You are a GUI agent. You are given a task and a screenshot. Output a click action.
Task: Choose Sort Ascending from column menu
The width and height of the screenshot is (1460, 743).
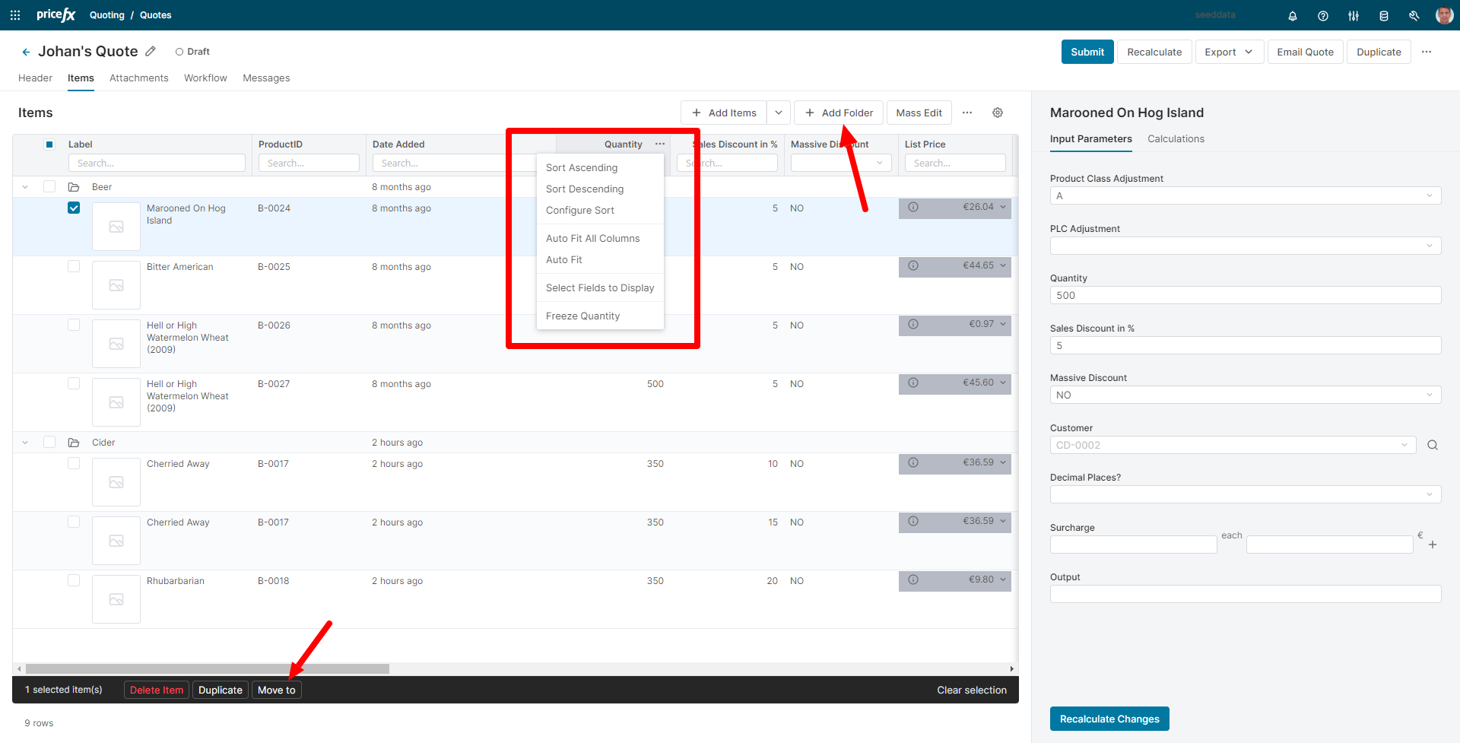pos(582,168)
